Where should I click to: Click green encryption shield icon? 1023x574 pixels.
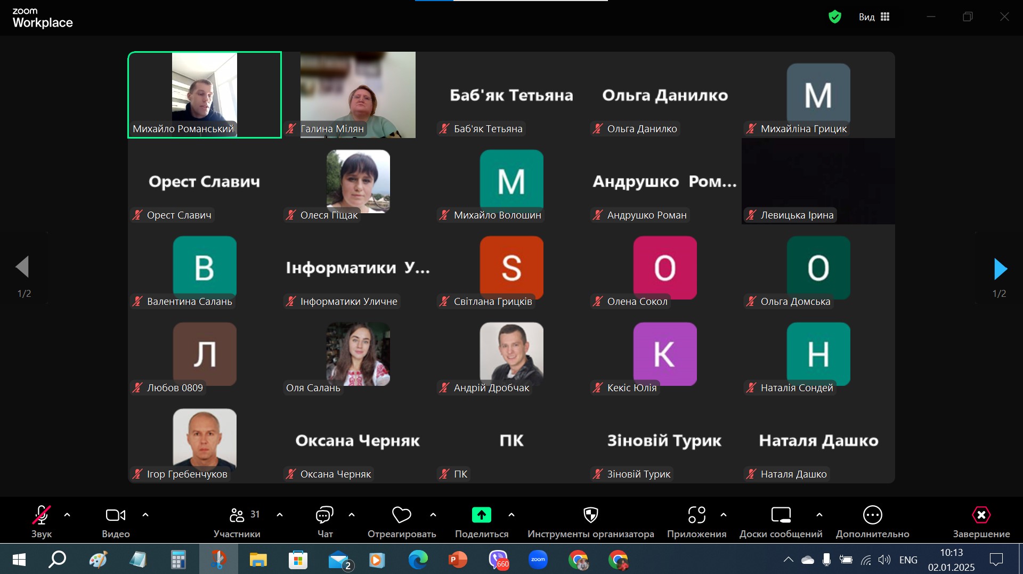[x=835, y=17]
